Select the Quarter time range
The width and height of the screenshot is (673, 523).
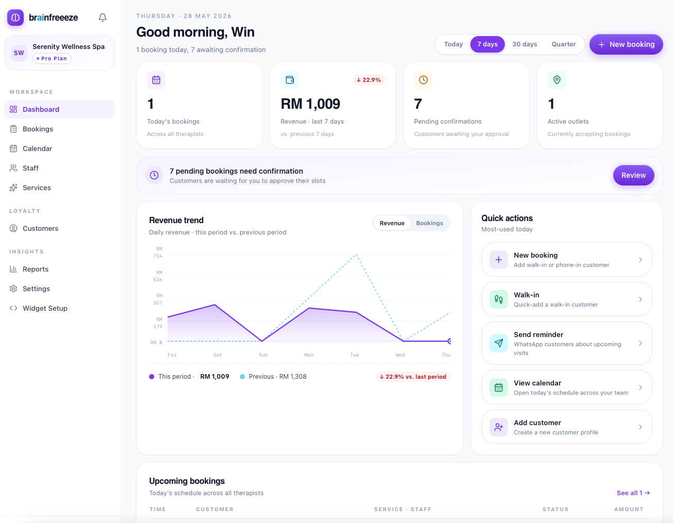pyautogui.click(x=564, y=44)
